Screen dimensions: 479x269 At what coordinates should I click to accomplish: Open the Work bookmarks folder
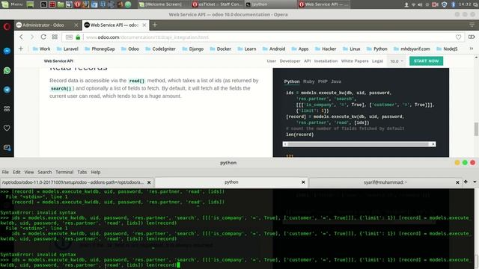point(41,49)
